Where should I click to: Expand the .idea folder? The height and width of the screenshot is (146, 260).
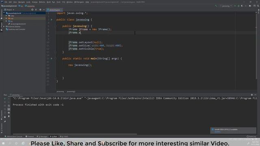(6, 16)
